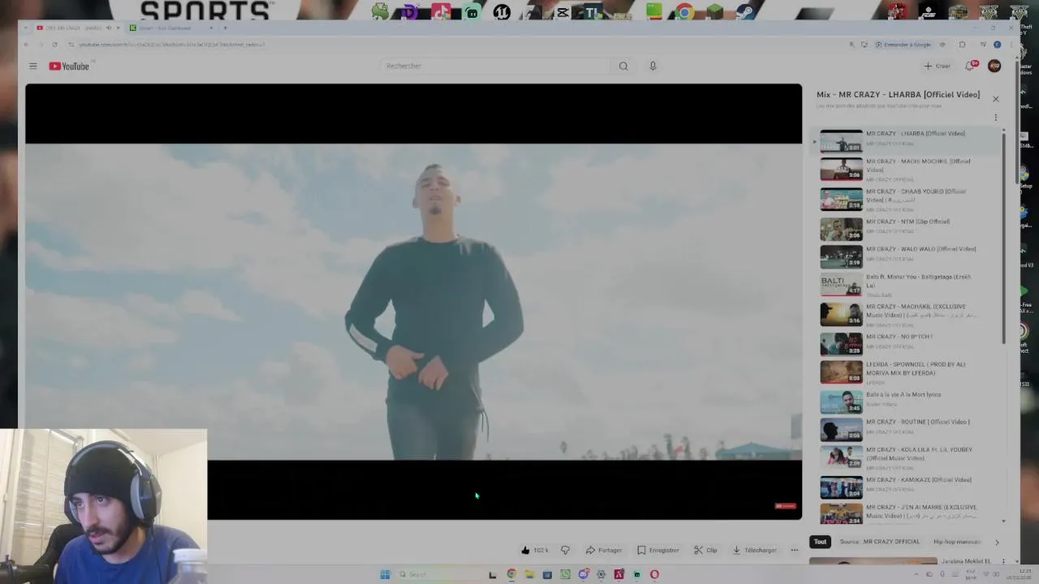
Task: Click Demander à Google in the address bar
Action: coord(903,45)
